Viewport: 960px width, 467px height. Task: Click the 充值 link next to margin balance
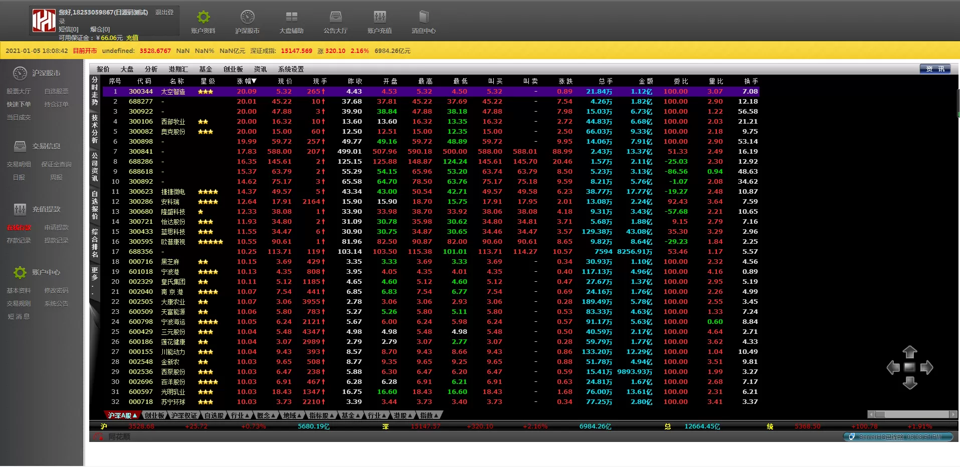coord(132,38)
